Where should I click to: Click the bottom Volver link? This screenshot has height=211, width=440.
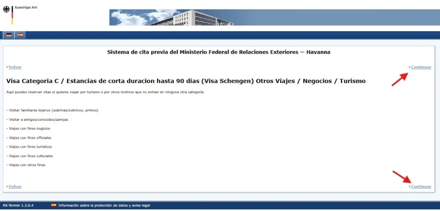point(15,187)
